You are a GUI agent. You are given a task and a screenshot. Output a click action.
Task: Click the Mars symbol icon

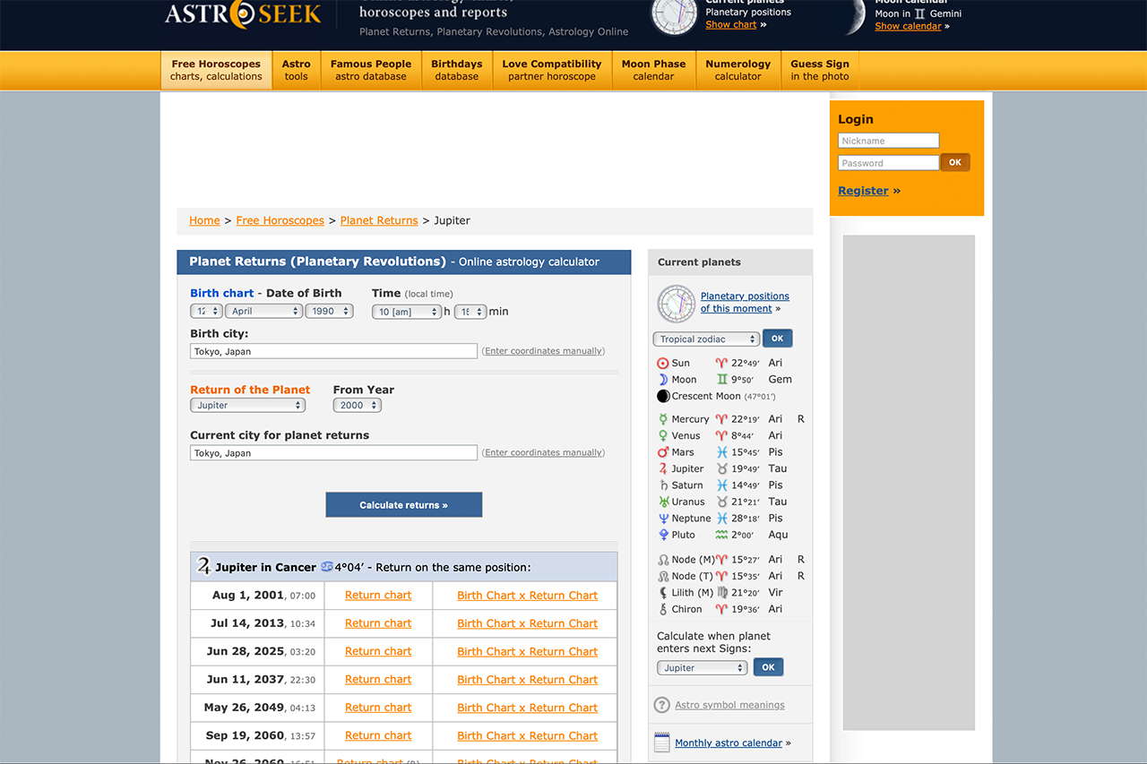tap(663, 452)
